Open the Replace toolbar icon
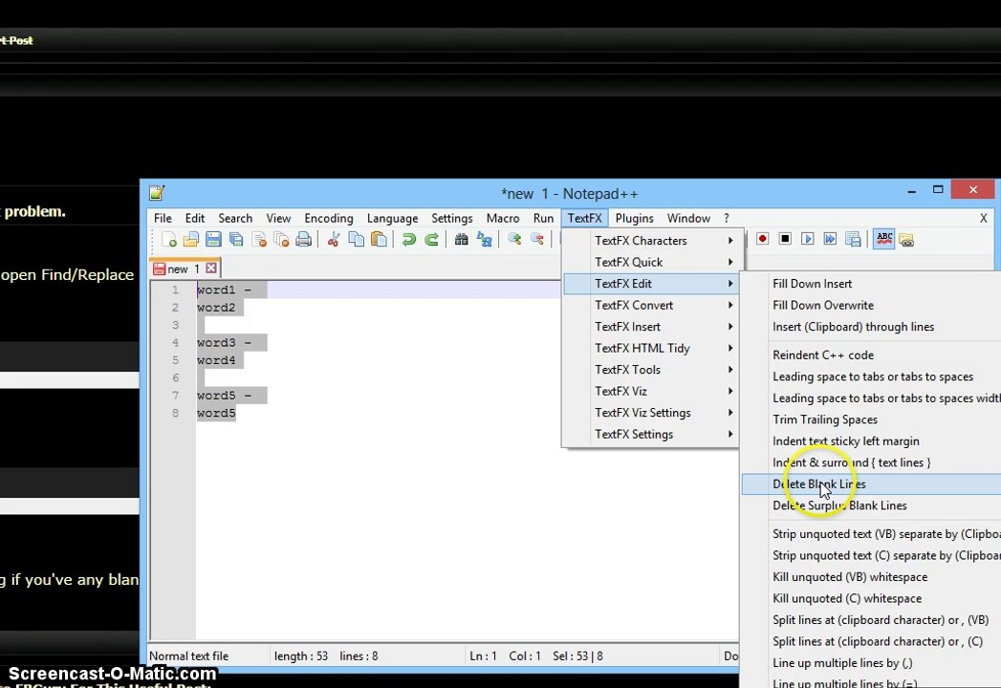The image size is (1001, 688). [485, 239]
